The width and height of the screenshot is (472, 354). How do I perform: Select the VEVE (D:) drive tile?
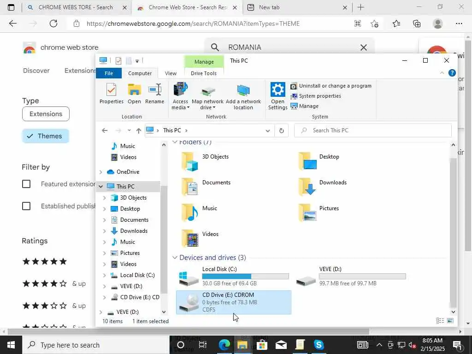click(351, 277)
